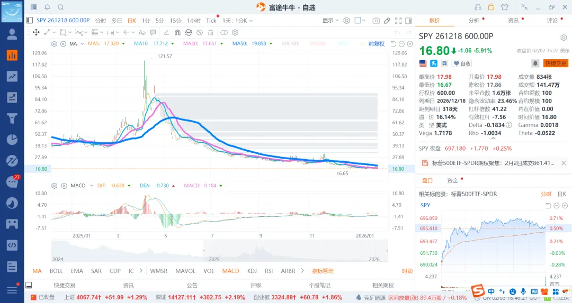
Task: Click the camera screenshot icon on chart toolbar
Action: tap(376, 21)
